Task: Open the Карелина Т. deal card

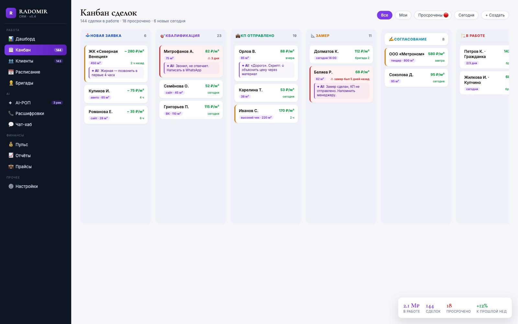Action: [266, 93]
